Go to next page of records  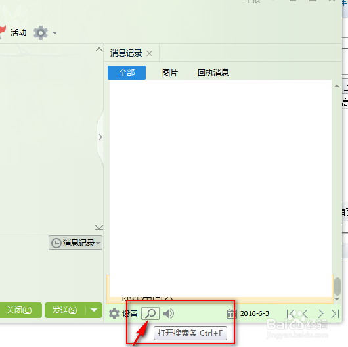coord(320,314)
